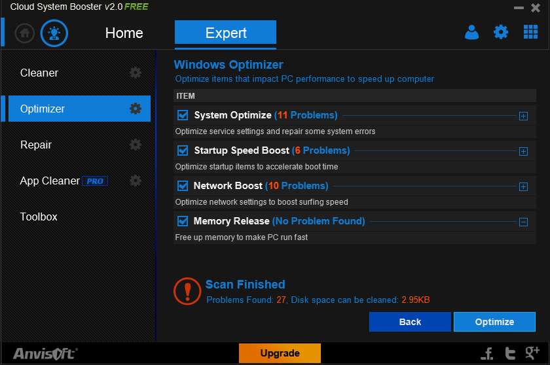Click the "System Optimize" item title

coord(233,115)
